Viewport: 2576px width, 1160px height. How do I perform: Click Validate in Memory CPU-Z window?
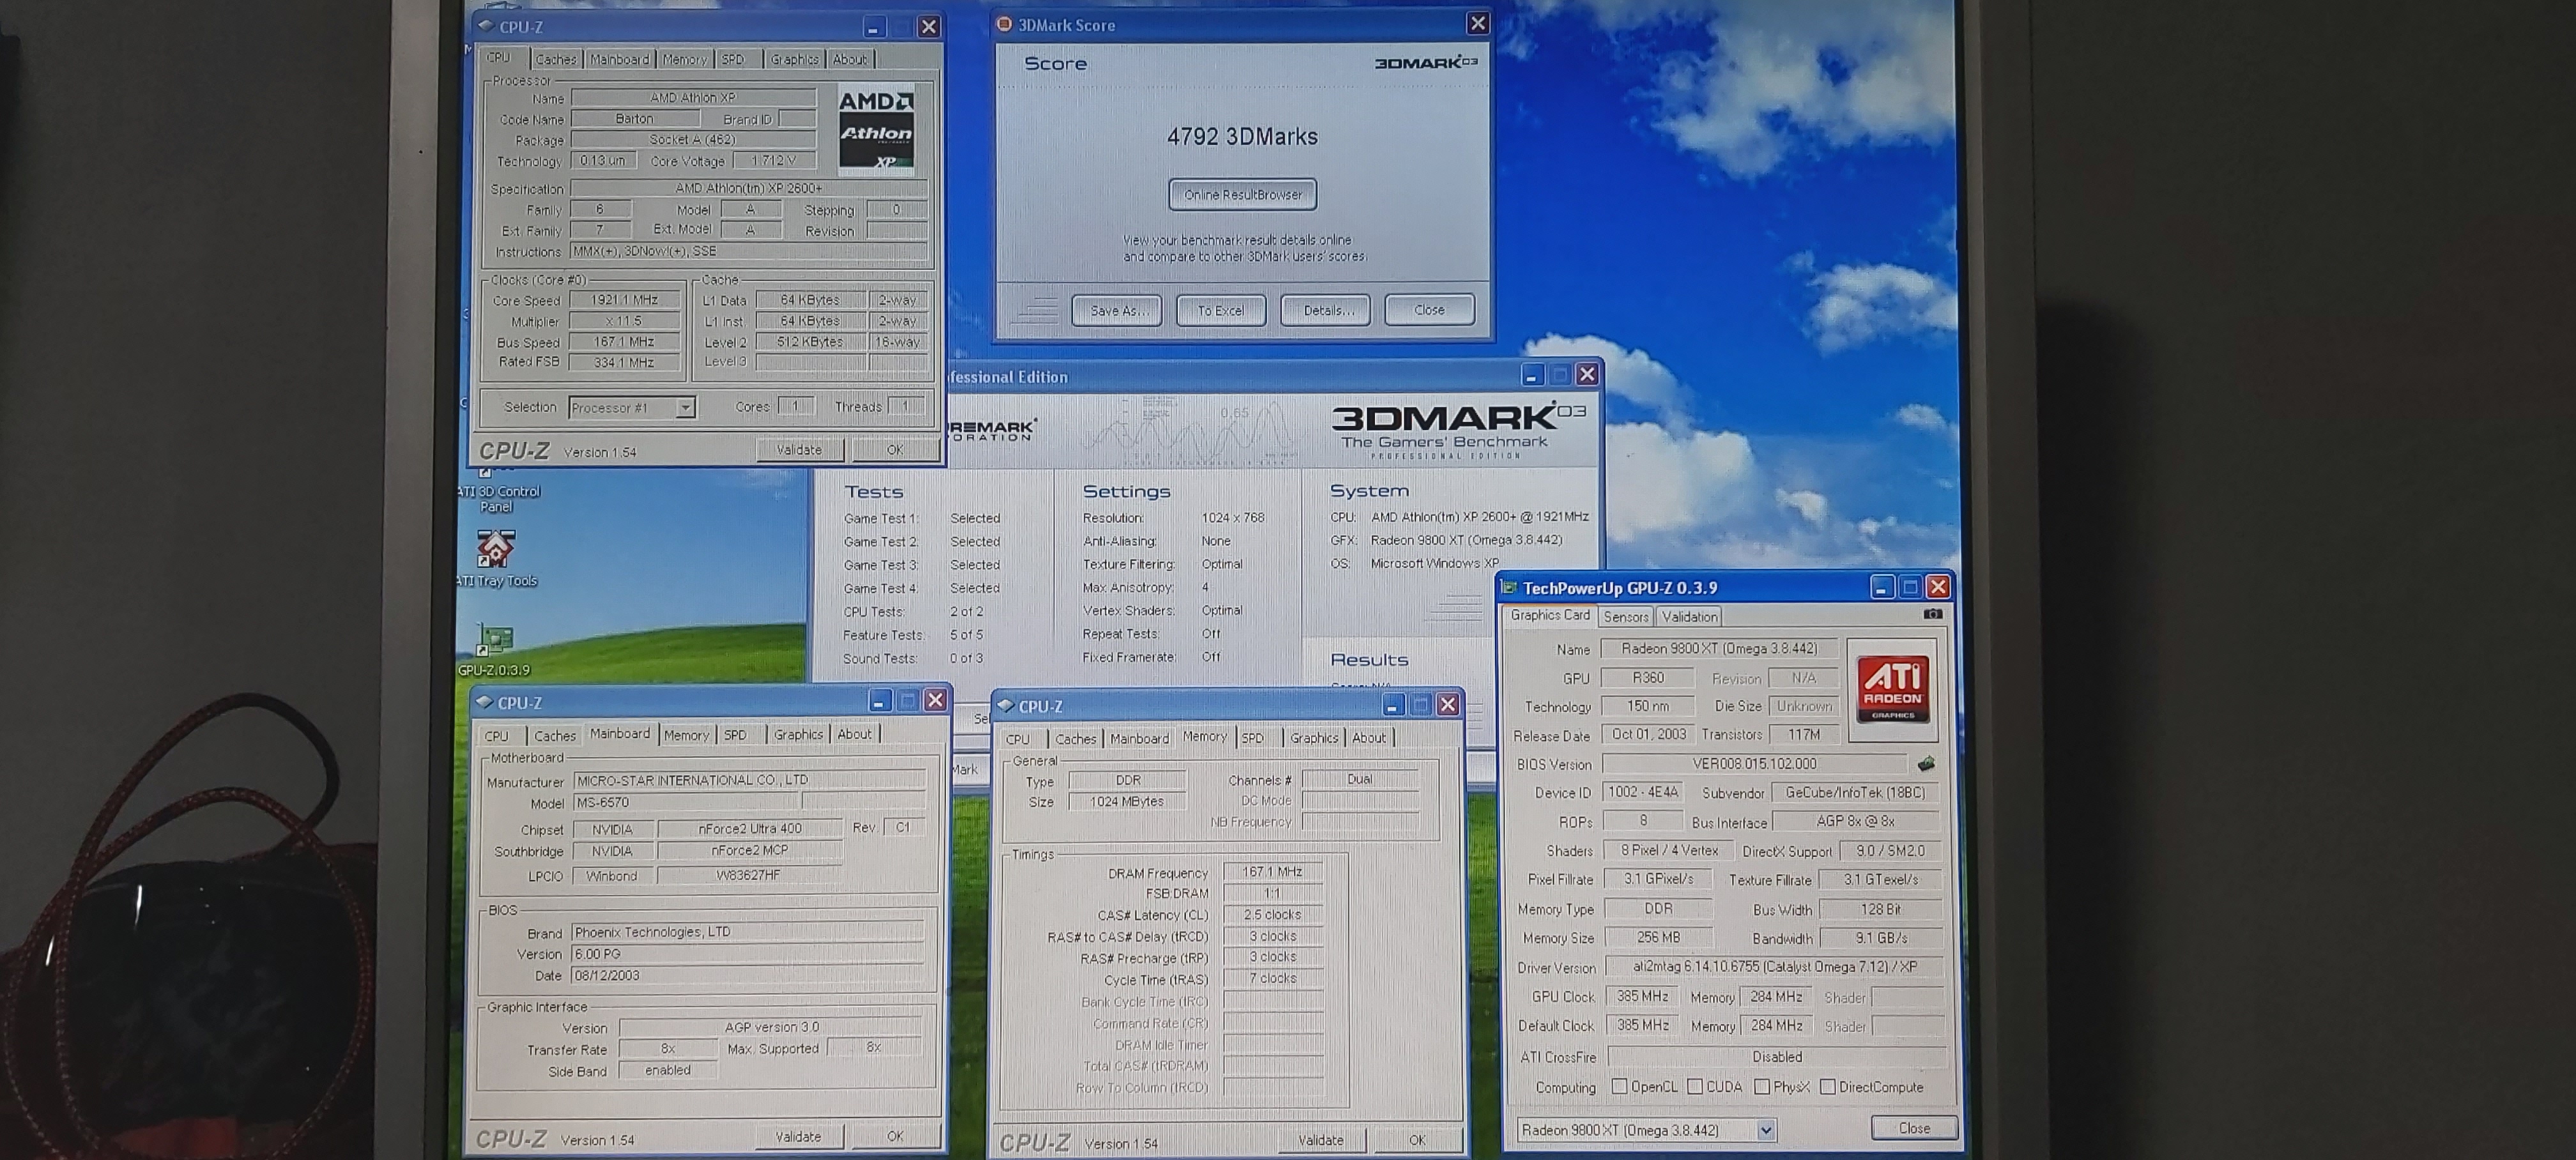(1320, 1140)
